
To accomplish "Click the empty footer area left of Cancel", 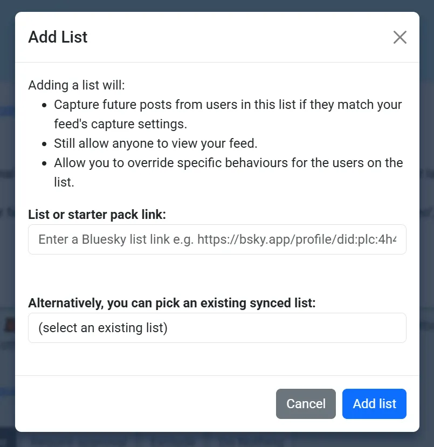I will pyautogui.click(x=146, y=404).
